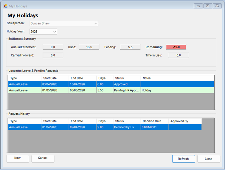Image resolution: width=225 pixels, height=170 pixels.
Task: Sort upcoming leave by Start Date header
Action: click(55, 78)
